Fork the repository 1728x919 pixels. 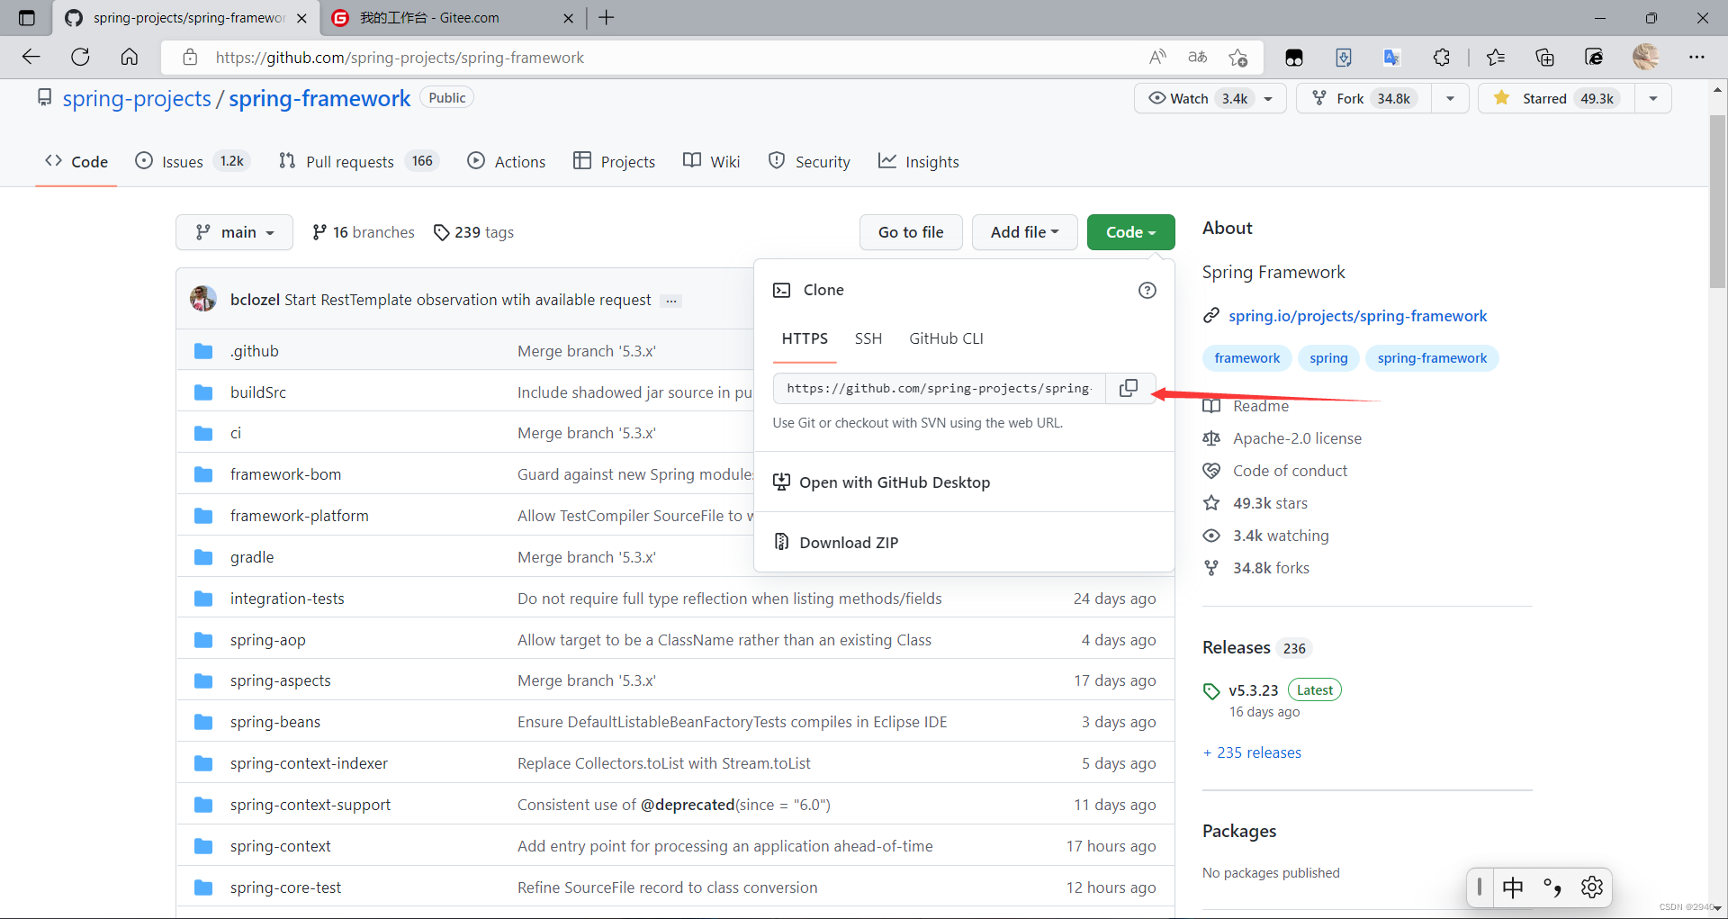1364,98
